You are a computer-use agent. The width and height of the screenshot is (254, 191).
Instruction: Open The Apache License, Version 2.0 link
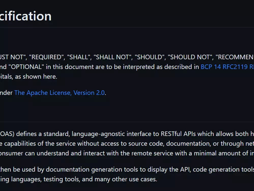point(59,93)
